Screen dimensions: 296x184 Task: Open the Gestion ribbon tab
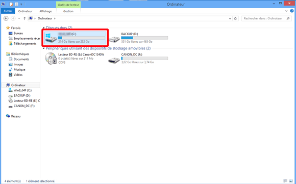click(68, 11)
